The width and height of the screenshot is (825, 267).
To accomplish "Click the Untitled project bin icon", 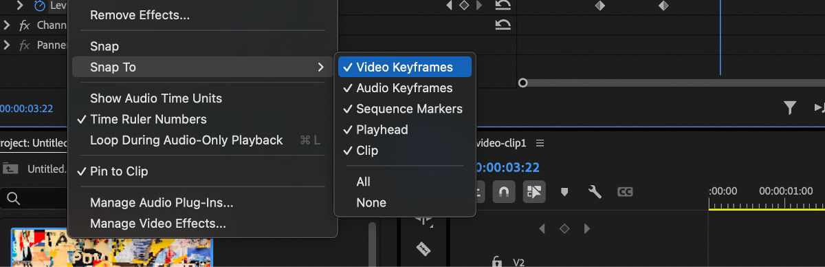I will pos(10,169).
